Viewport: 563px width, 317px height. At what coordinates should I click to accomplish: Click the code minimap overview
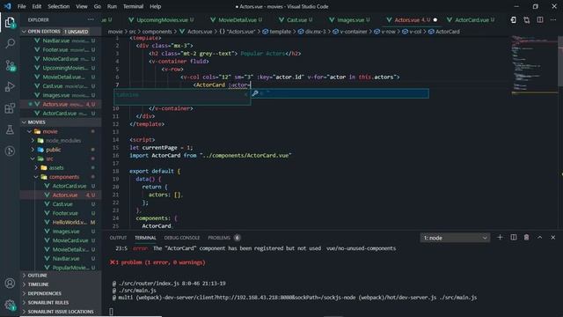pos(533,64)
